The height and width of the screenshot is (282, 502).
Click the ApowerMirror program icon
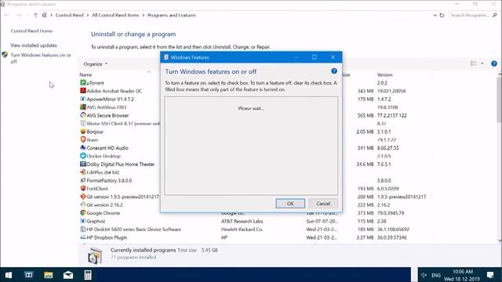click(x=83, y=99)
